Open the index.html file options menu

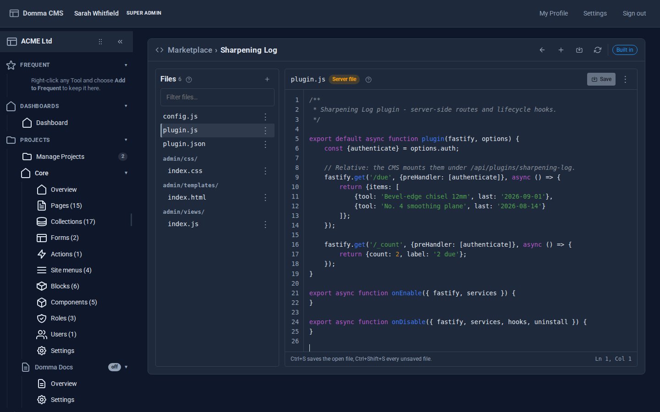[x=265, y=197]
